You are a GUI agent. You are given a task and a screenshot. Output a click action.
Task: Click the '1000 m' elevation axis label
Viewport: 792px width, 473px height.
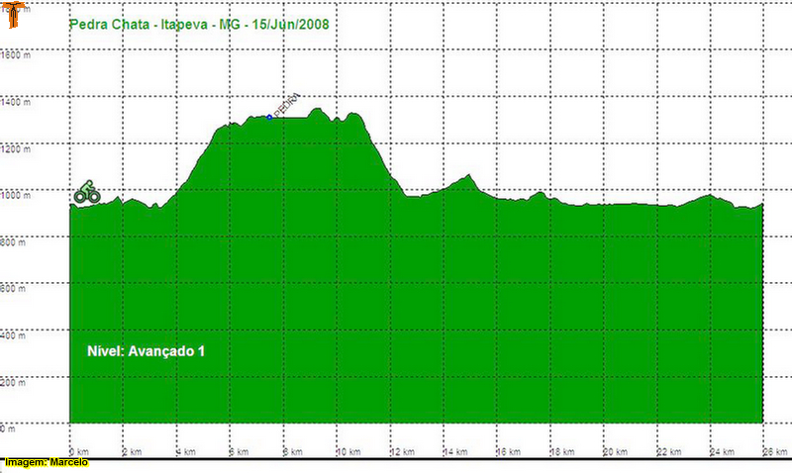tap(15, 195)
